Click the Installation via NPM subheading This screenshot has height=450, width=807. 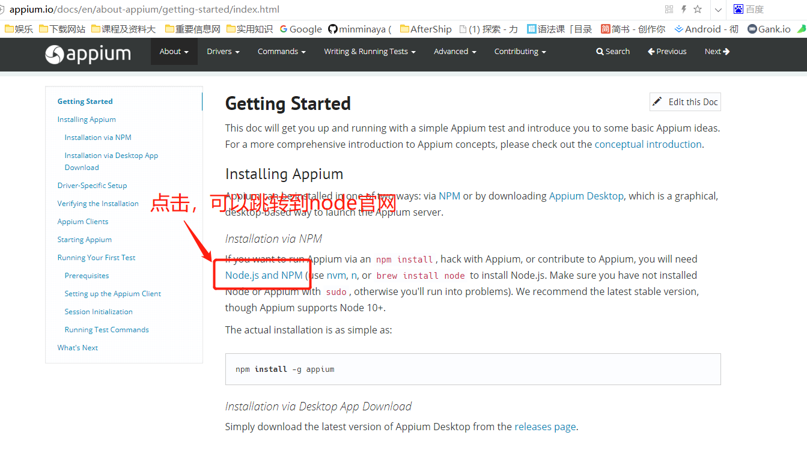pos(273,239)
